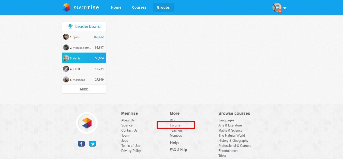Click the Leaderboard heading text
Image resolution: width=343 pixels, height=159 pixels.
point(88,26)
